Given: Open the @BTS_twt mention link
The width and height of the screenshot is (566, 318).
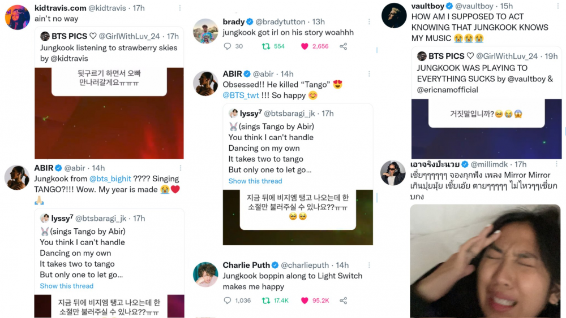Looking at the screenshot, I should click(241, 95).
